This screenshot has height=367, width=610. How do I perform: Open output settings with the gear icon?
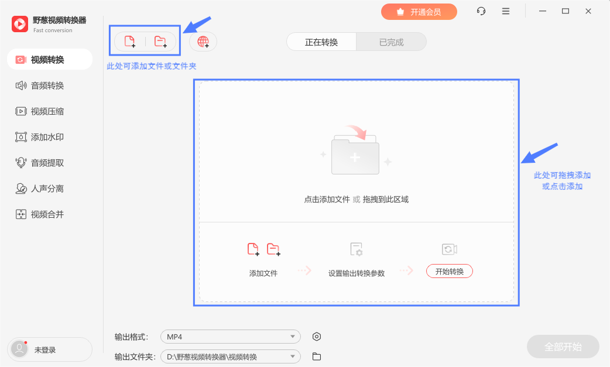coord(317,336)
